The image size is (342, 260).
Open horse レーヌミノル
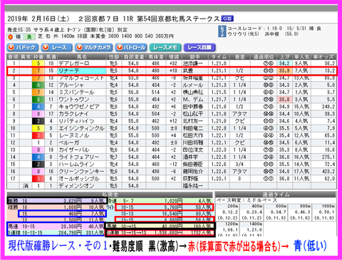coord(74,135)
